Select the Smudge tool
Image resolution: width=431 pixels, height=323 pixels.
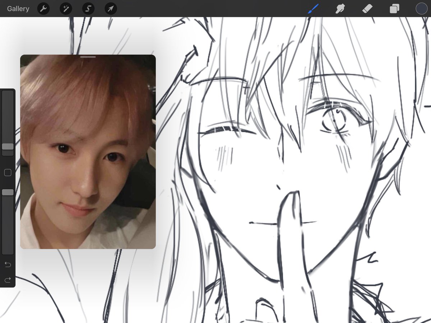[x=340, y=9]
